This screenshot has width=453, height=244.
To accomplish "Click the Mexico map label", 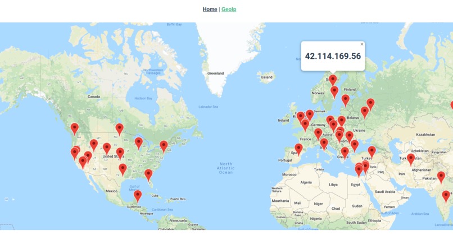I will click(111, 191).
